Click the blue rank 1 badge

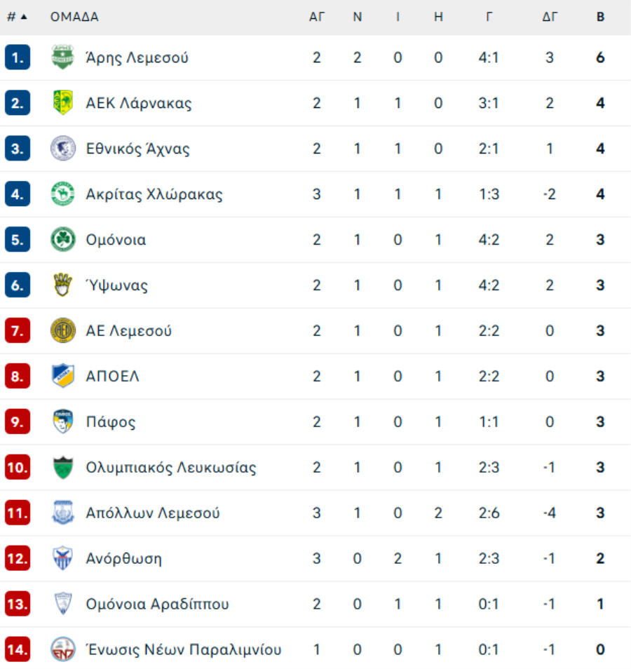18,58
